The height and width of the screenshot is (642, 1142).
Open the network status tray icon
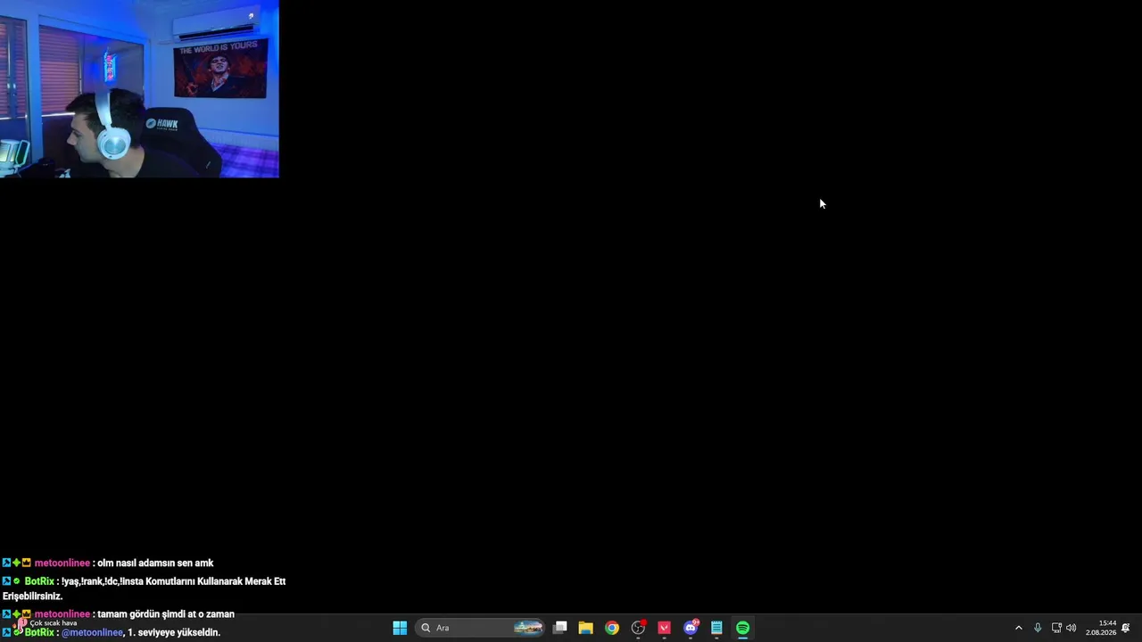[1056, 628]
